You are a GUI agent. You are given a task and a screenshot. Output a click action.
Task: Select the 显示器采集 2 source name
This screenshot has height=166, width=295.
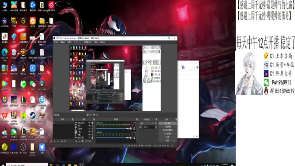(x=81, y=123)
